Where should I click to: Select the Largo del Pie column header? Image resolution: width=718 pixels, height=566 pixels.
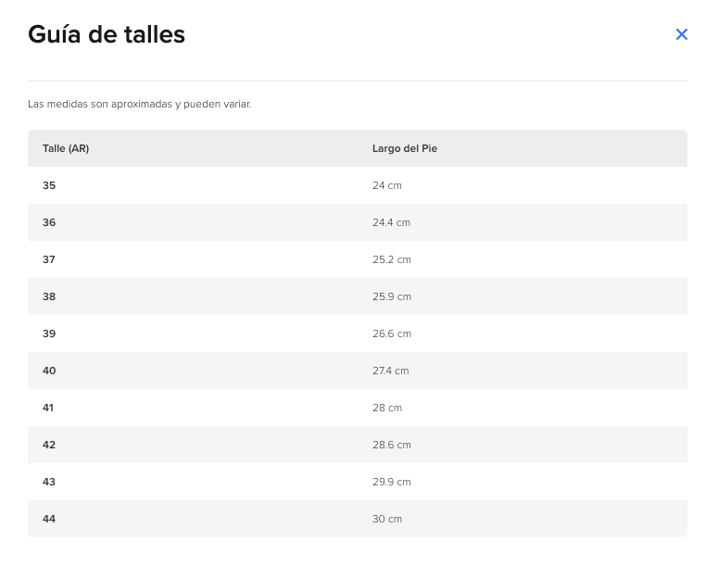coord(404,148)
